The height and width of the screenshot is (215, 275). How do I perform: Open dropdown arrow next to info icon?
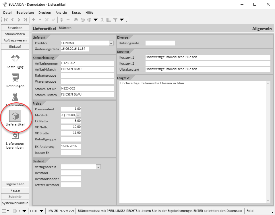(96, 20)
